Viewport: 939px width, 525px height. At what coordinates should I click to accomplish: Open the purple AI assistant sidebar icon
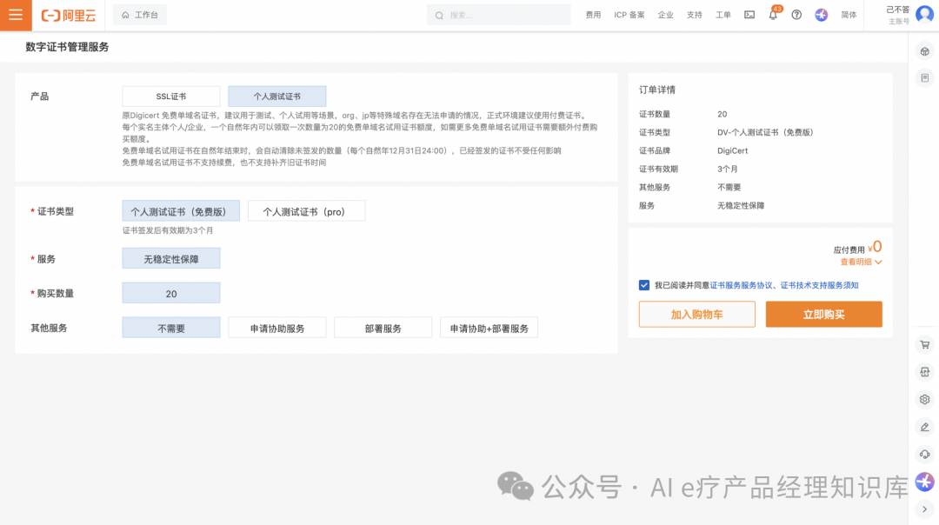pos(924,482)
